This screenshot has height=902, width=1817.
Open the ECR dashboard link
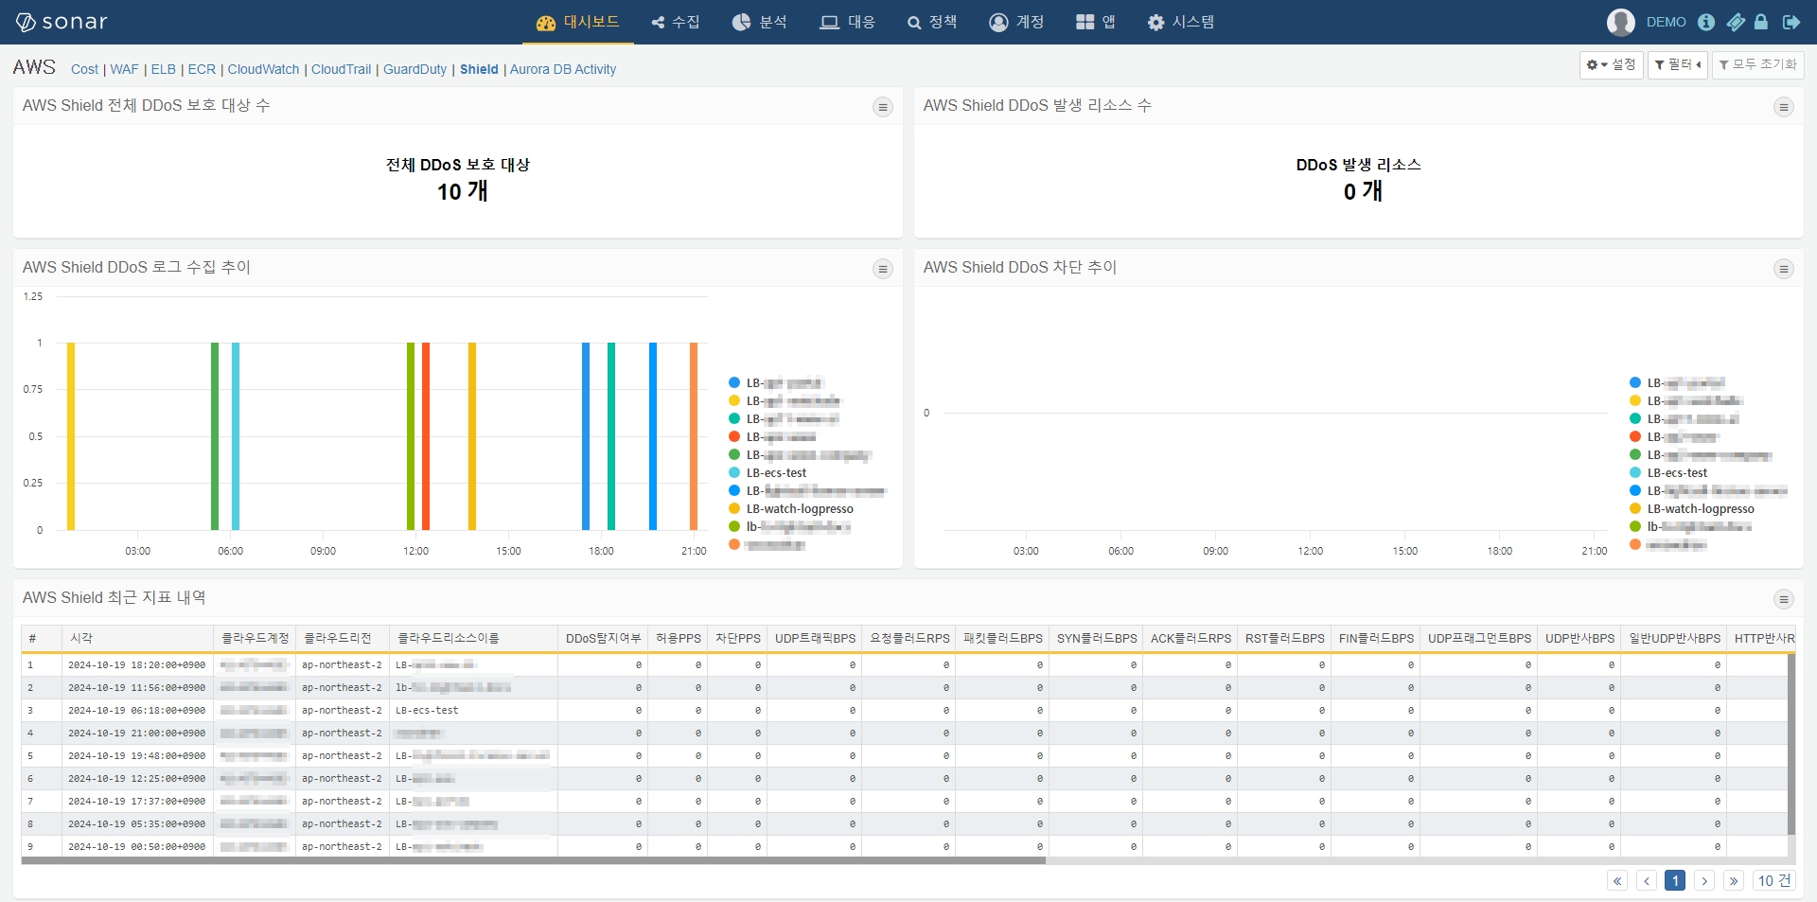[202, 69]
